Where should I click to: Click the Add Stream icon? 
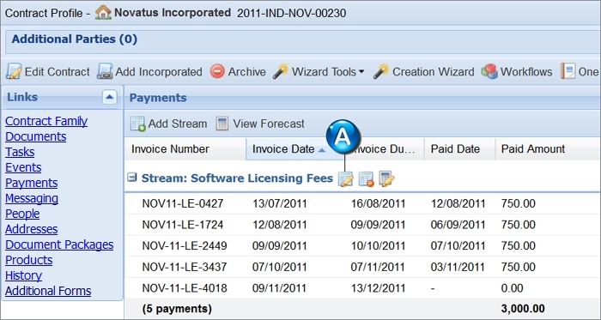[x=138, y=124]
